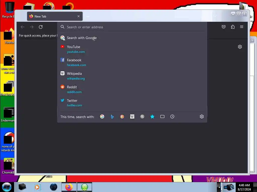Close the background window behind Firefox
257x192 pixels.
(x=252, y=41)
